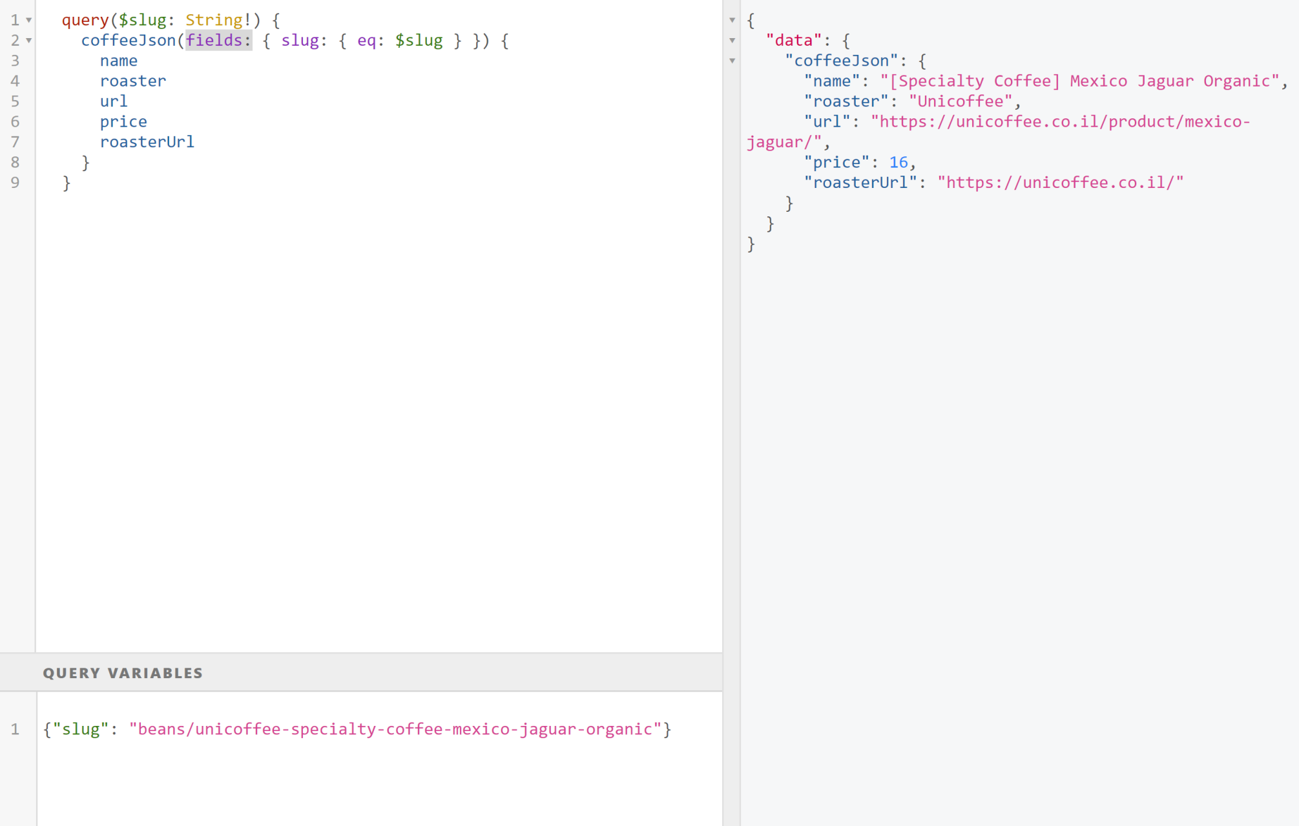Place cursor on the name field in query
The width and height of the screenshot is (1299, 826).
click(119, 61)
